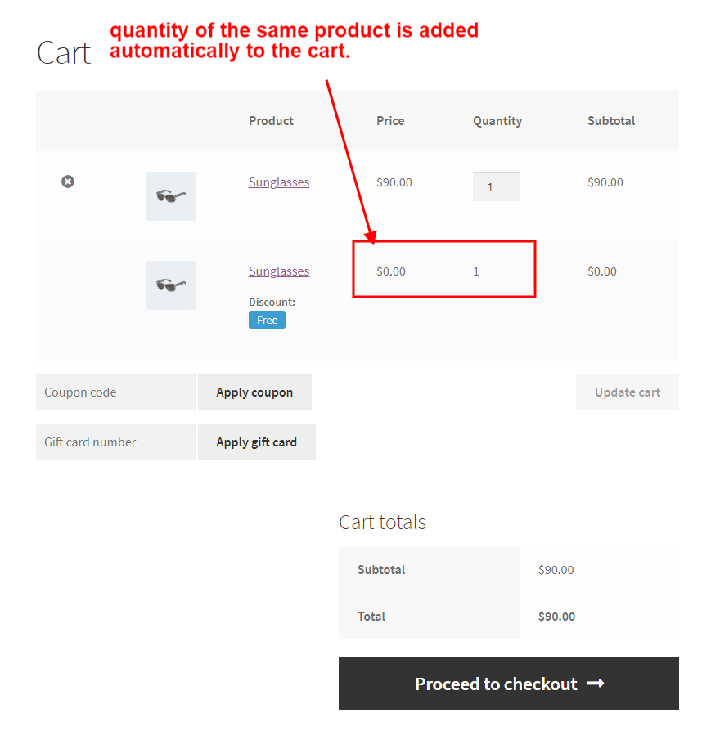Image resolution: width=702 pixels, height=740 pixels.
Task: Click the blue Free discount badge
Action: click(267, 320)
